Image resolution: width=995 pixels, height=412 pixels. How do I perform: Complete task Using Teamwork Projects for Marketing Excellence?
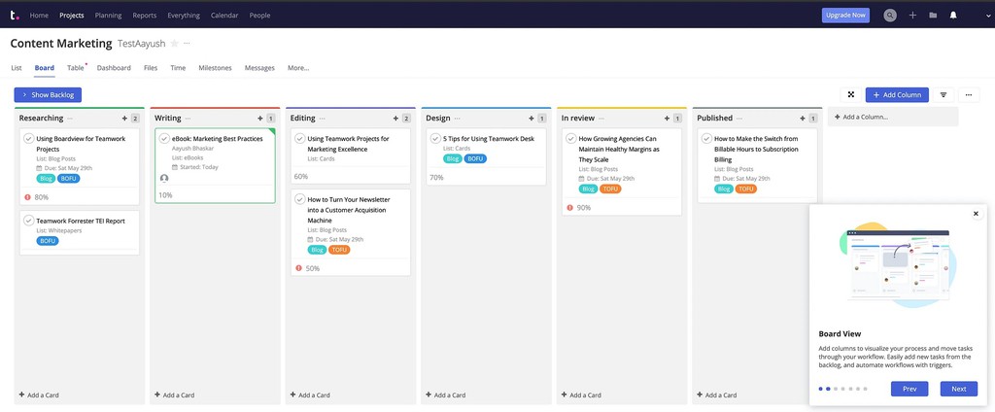[x=299, y=138]
